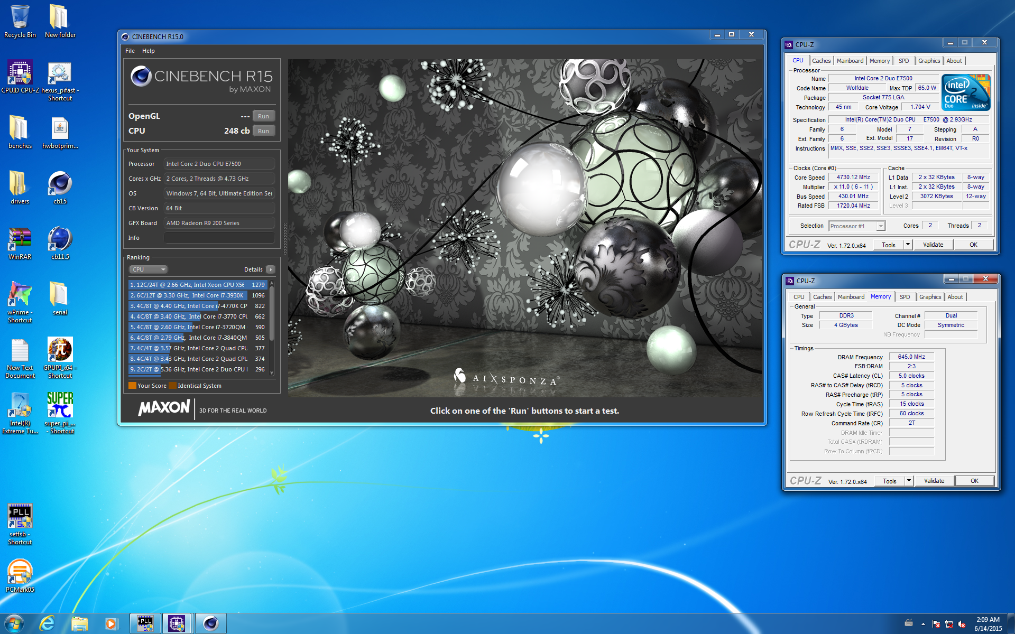The width and height of the screenshot is (1015, 634).
Task: Click the Intel Core 2 Duo logo
Action: tap(965, 92)
